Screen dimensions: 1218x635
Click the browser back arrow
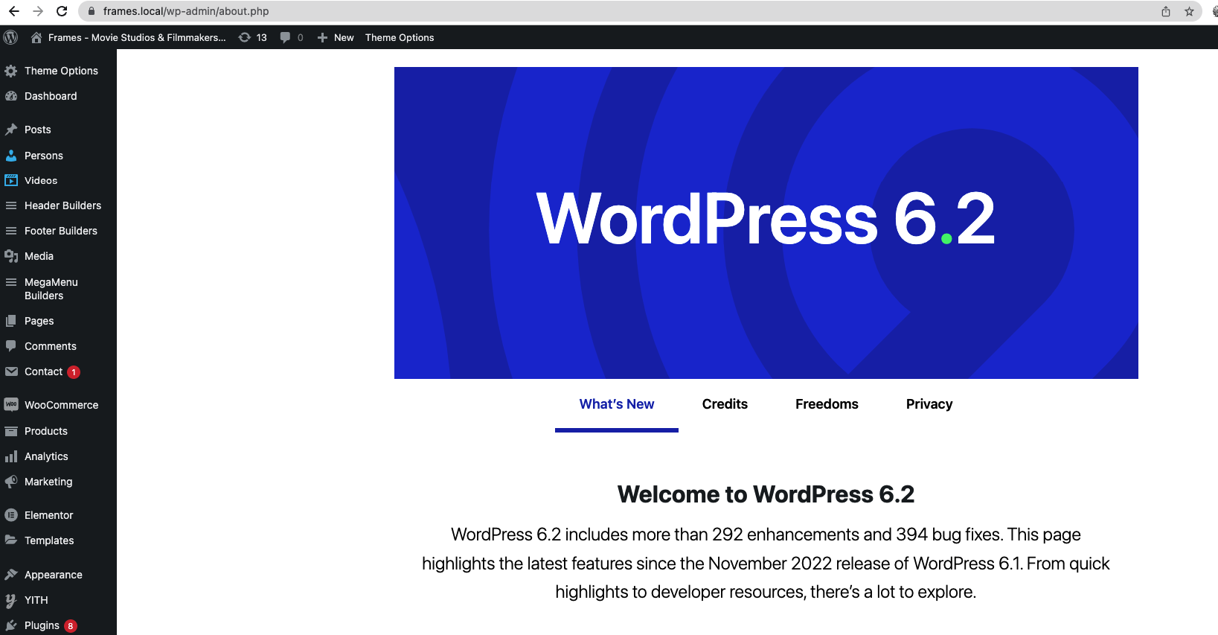[x=13, y=11]
